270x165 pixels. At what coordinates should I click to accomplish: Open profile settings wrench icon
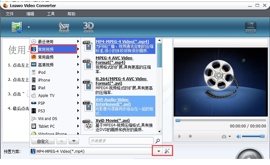click(x=167, y=151)
